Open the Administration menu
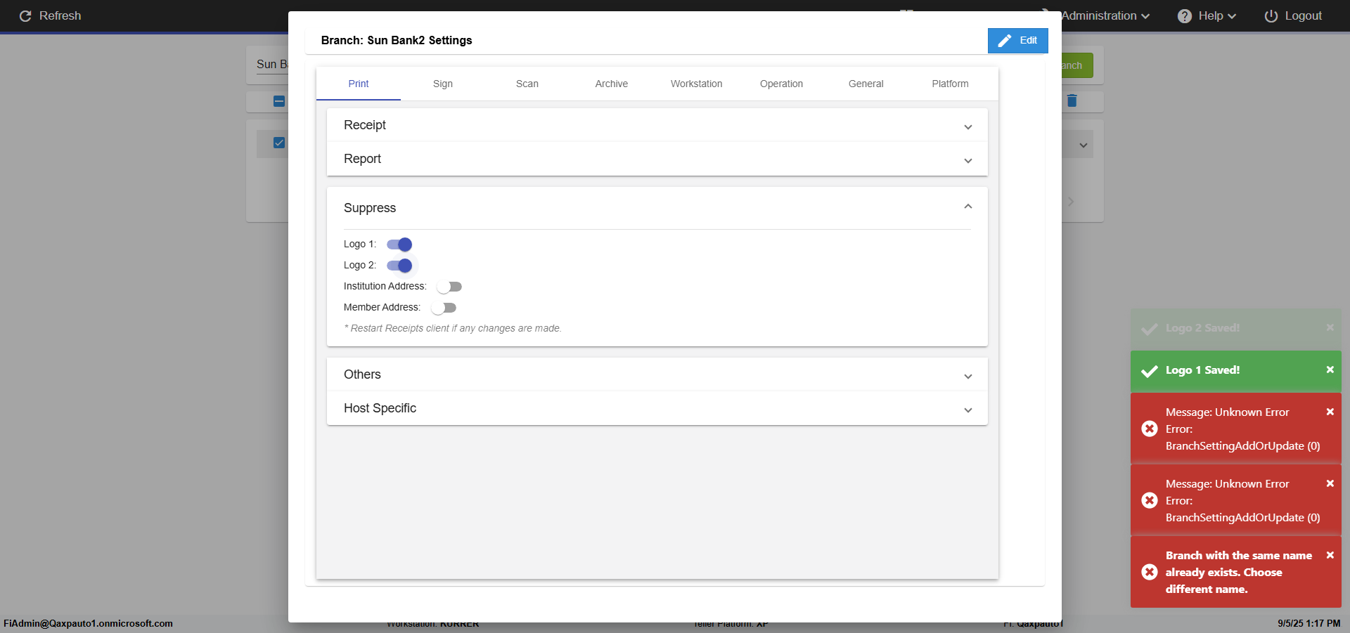The width and height of the screenshot is (1350, 633). [x=1105, y=16]
